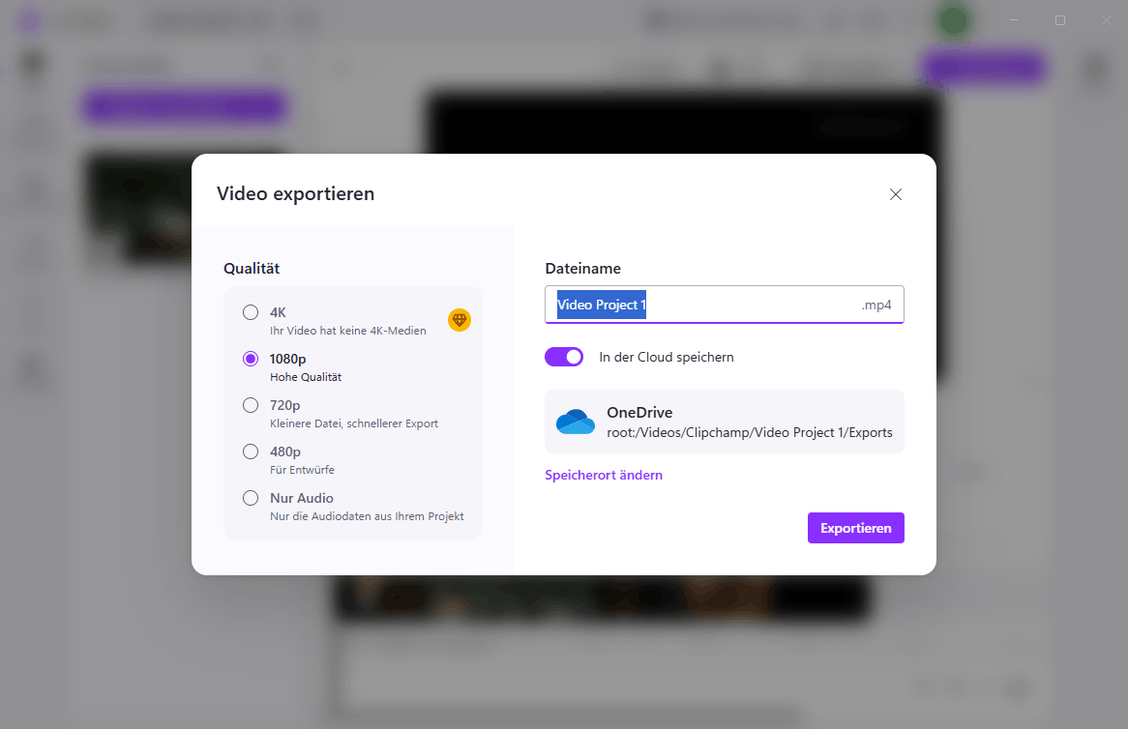Viewport: 1128px width, 729px height.
Task: Select the 4K quality option
Action: [x=251, y=312]
